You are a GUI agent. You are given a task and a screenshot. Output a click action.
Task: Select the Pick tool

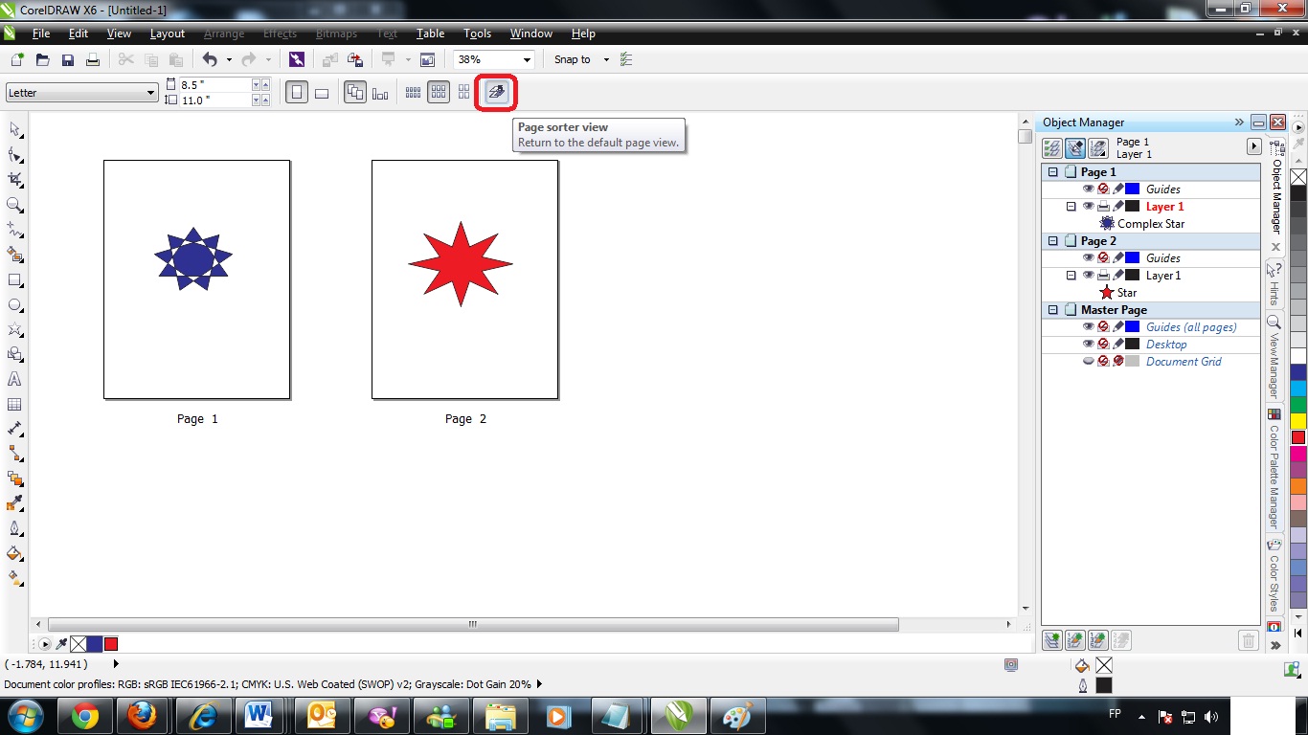point(13,129)
